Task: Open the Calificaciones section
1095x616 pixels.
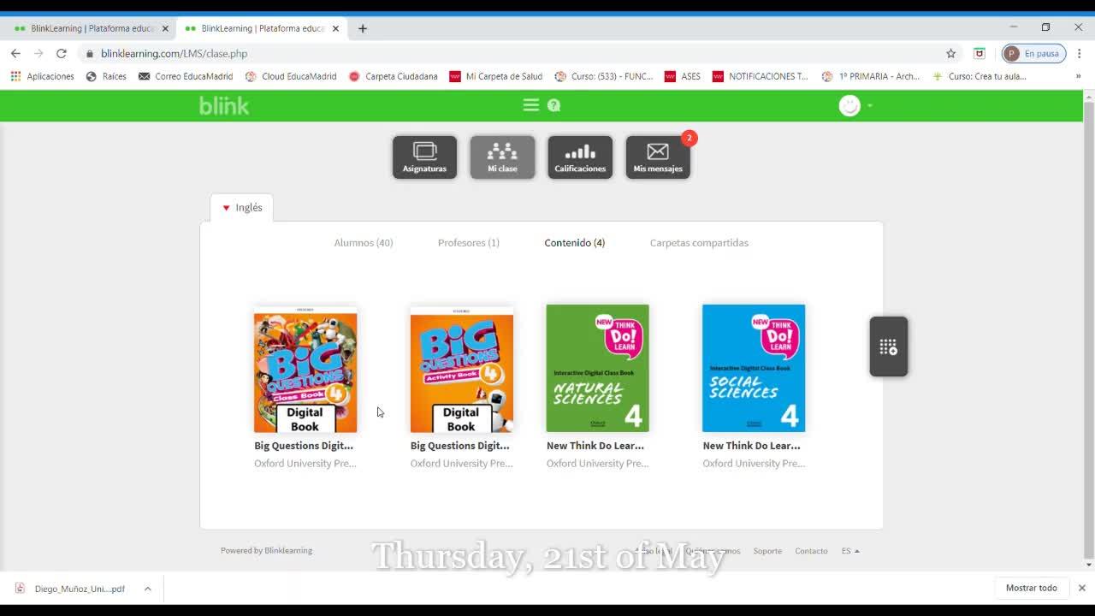Action: [580, 157]
